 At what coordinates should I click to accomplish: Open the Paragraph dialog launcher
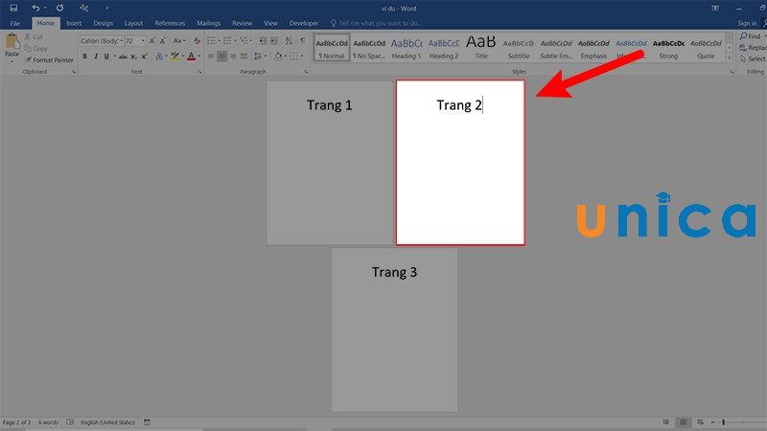[306, 72]
